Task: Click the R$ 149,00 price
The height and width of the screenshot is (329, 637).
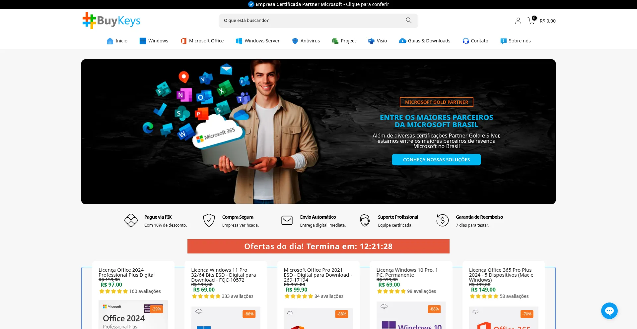Action: click(483, 290)
